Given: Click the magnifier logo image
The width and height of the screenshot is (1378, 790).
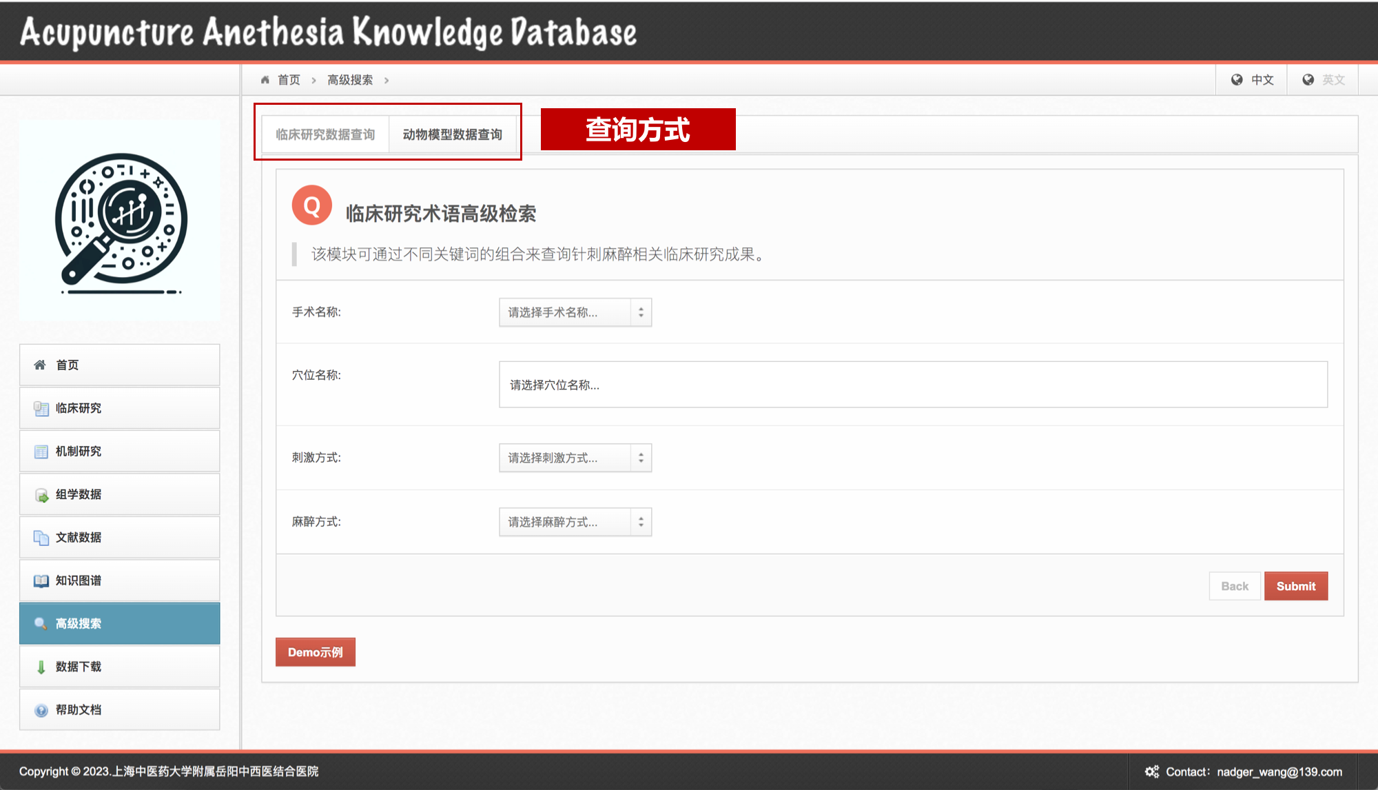Looking at the screenshot, I should pos(121,221).
